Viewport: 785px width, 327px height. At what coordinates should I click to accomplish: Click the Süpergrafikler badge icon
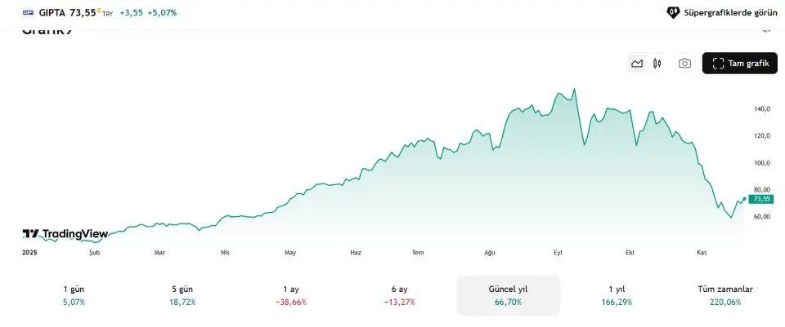click(x=673, y=13)
